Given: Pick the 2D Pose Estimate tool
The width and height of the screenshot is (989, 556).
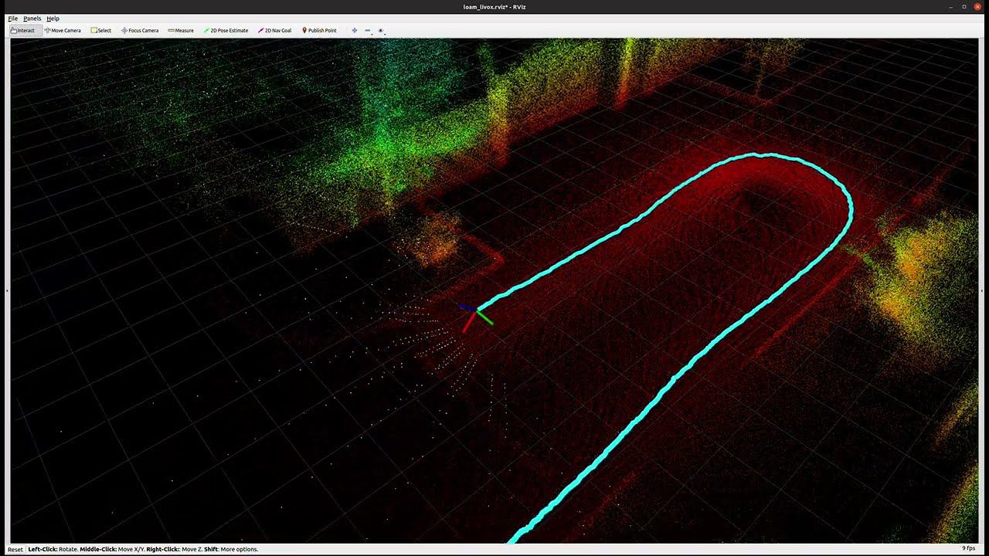Looking at the screenshot, I should pyautogui.click(x=226, y=31).
